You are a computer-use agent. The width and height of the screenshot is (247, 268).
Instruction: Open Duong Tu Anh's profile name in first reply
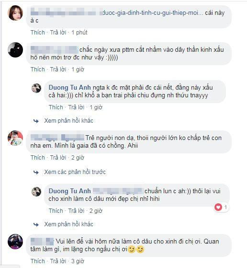pyautogui.click(x=69, y=88)
